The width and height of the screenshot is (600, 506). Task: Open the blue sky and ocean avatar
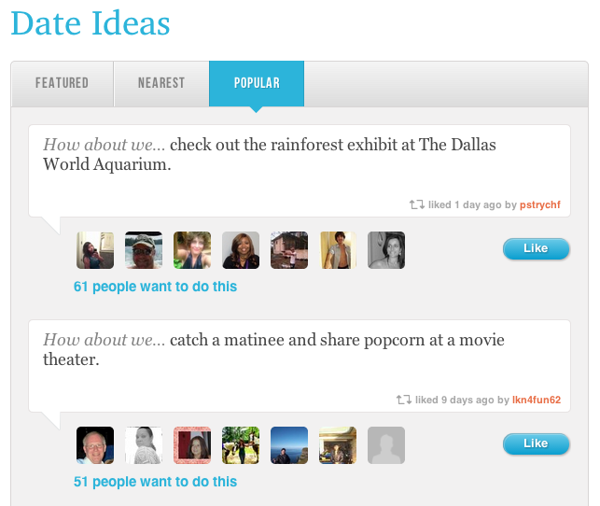click(x=289, y=445)
